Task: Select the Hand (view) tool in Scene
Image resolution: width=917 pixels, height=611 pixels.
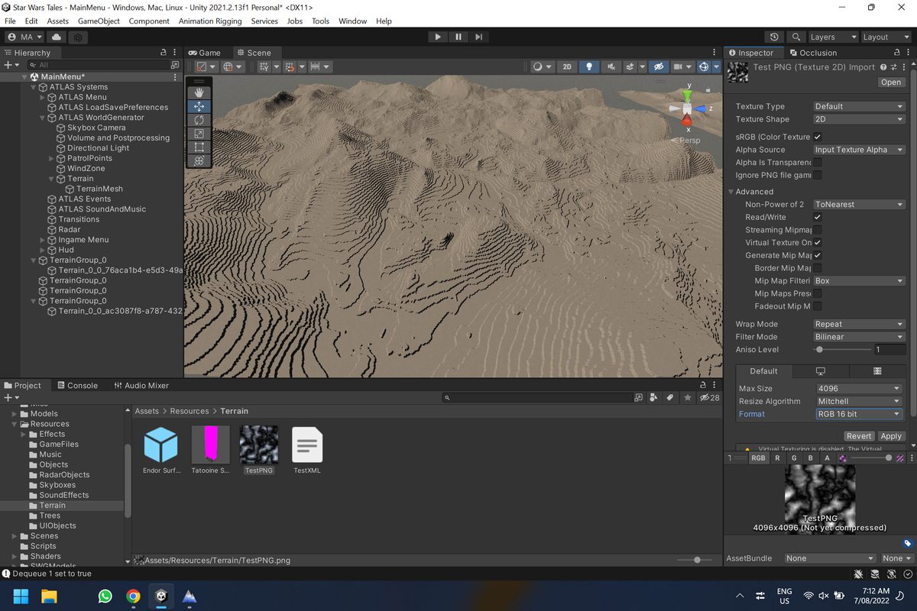Action: click(199, 93)
